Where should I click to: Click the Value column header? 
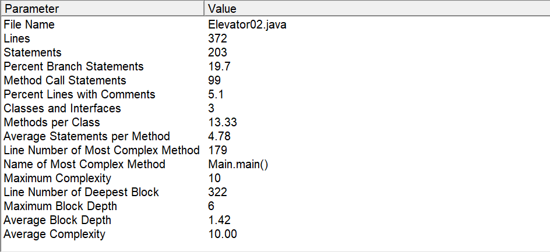click(377, 8)
